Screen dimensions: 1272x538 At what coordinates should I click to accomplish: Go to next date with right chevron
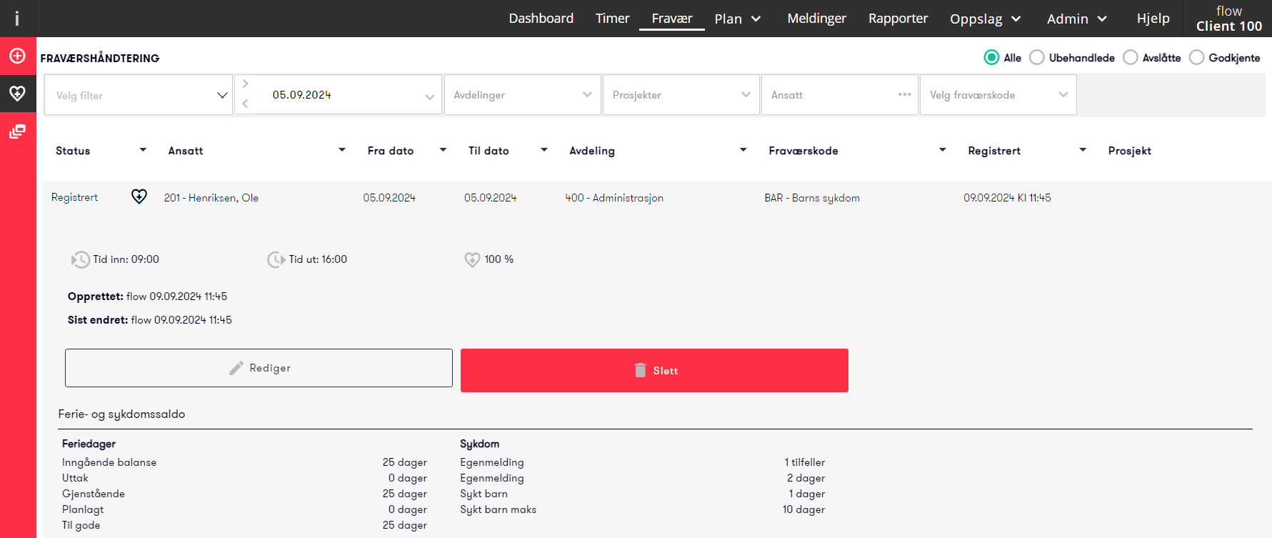(245, 84)
